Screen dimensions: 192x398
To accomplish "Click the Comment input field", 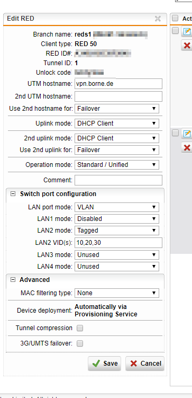I will point(118,180).
